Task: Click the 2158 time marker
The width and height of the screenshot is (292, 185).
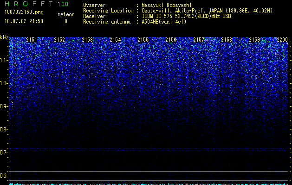Action: pyautogui.click(x=227, y=39)
